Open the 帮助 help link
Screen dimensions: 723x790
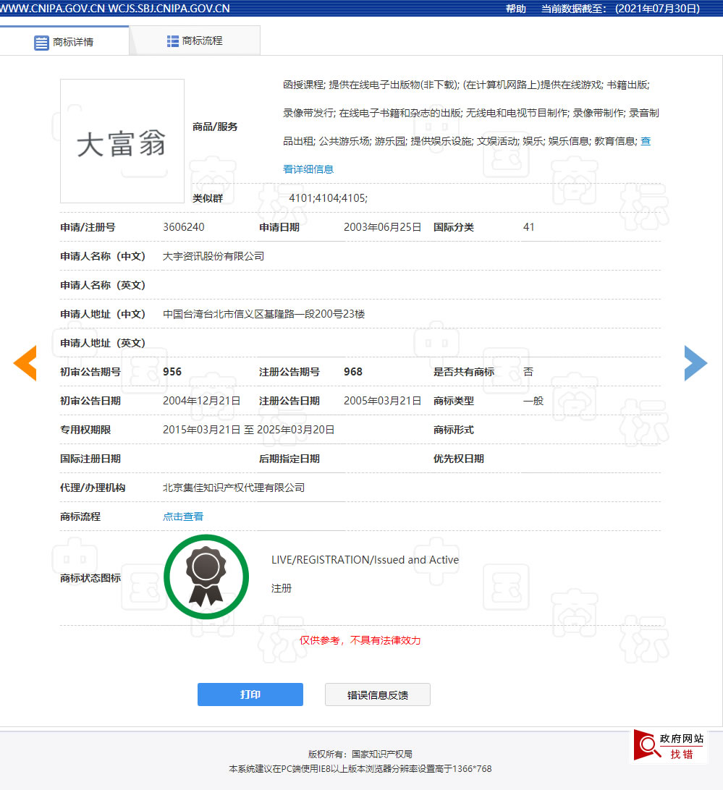[515, 9]
